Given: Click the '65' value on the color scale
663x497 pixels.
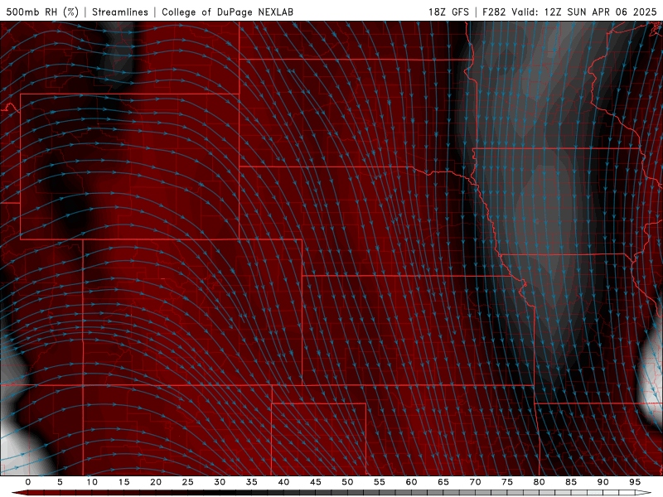Looking at the screenshot, I should pos(443,482).
